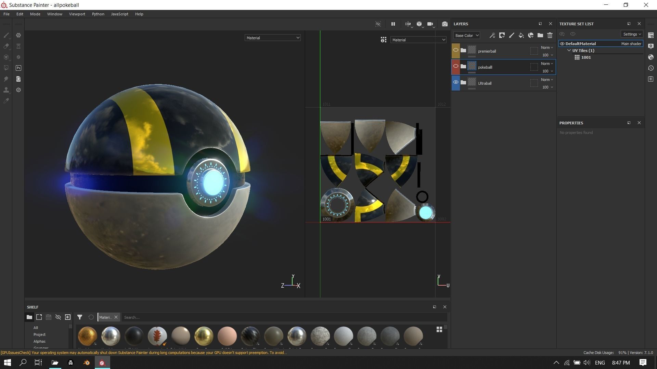Change Ultraball blend mode Norm
Viewport: 657px width, 369px height.
pos(547,80)
